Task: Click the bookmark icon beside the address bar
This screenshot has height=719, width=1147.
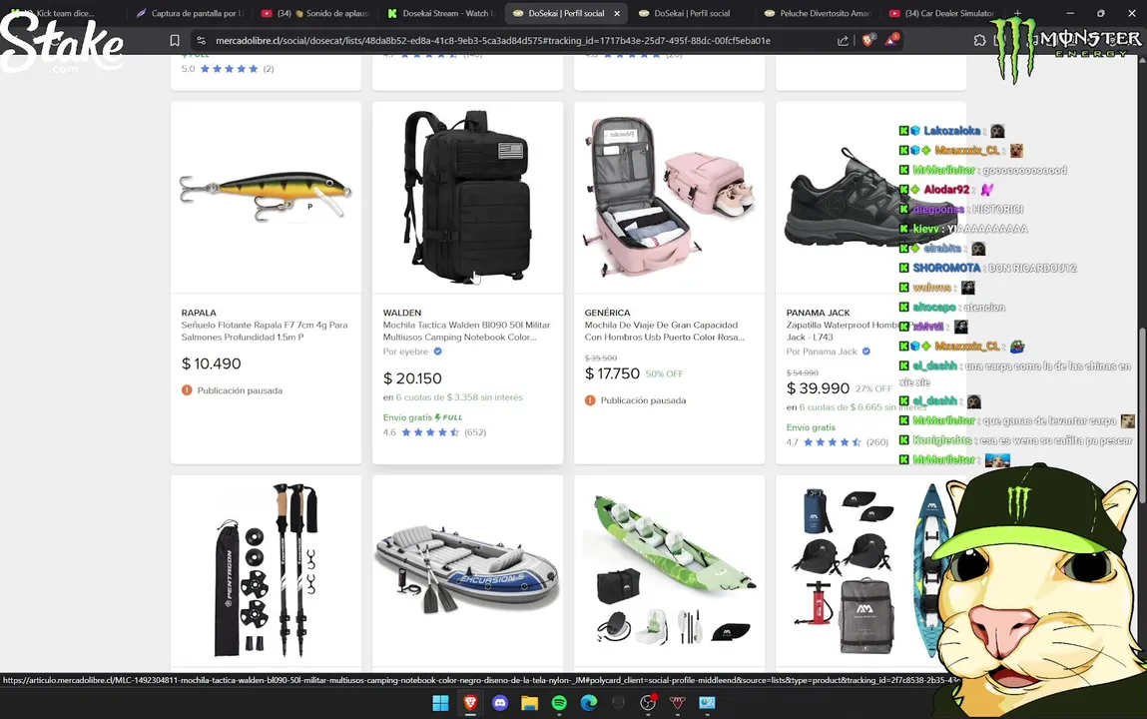Action: tap(174, 41)
